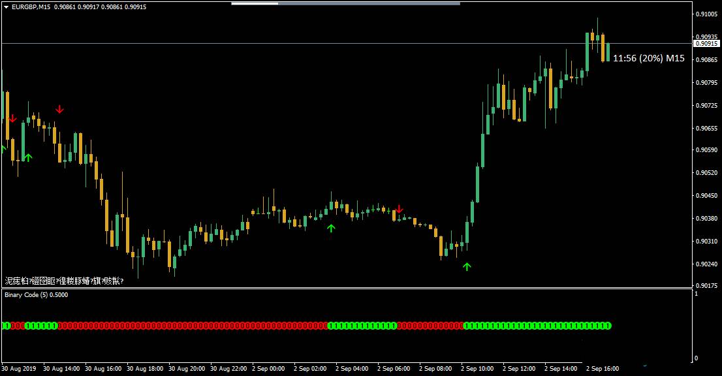Click the last green Binary Code dot

point(607,325)
